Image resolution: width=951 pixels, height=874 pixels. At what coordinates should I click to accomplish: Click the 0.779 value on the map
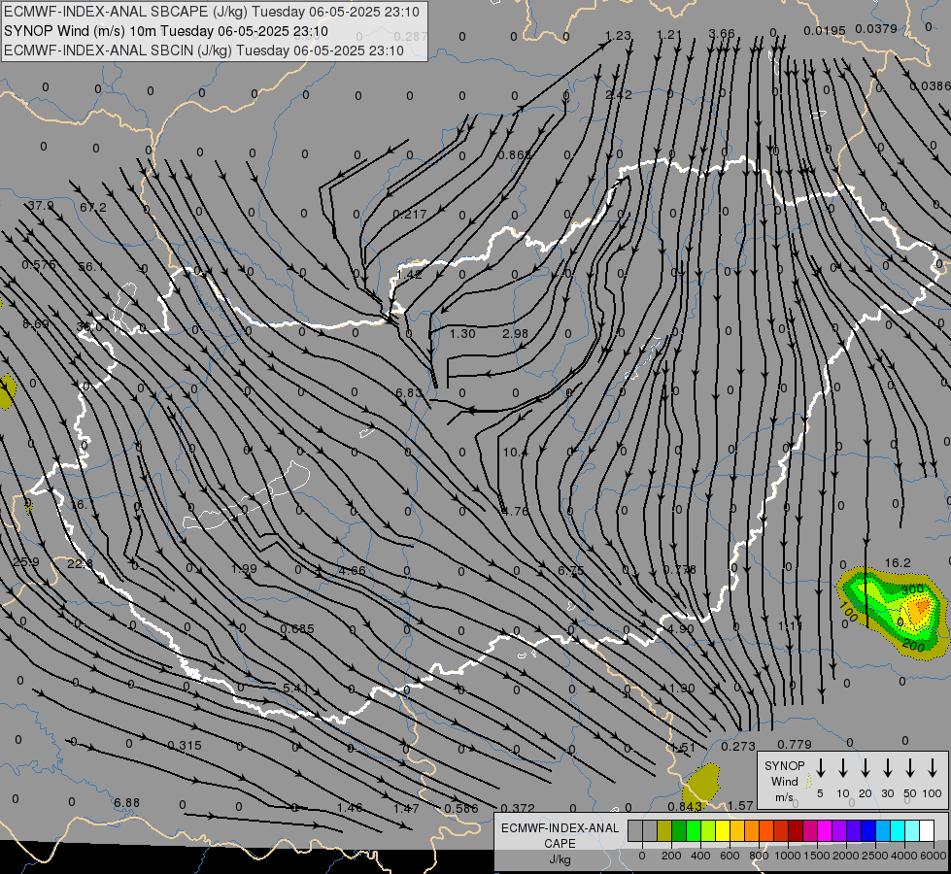[794, 745]
